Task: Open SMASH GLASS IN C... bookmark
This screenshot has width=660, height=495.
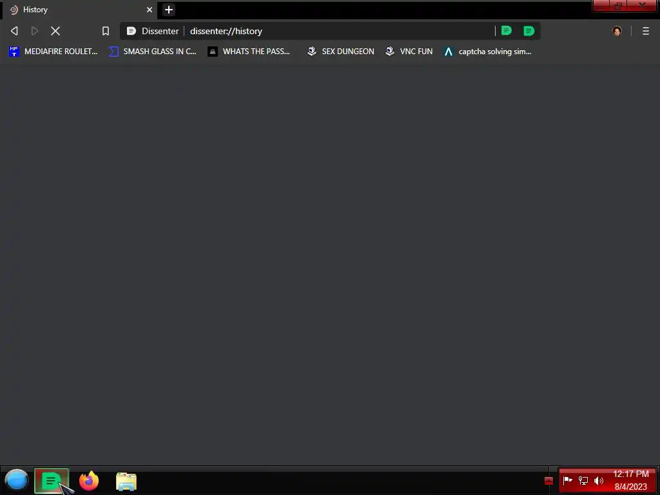Action: (x=152, y=52)
